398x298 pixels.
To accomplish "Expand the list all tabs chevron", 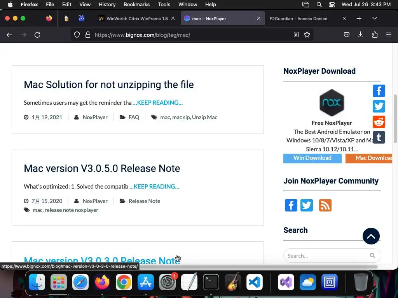I will coord(375,18).
